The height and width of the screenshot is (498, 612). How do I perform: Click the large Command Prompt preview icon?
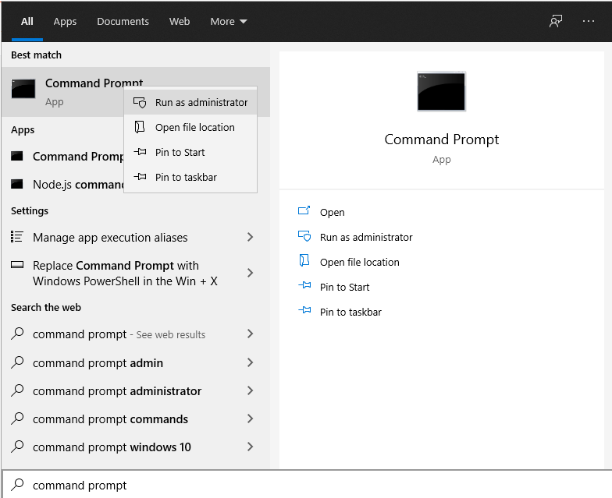(x=441, y=91)
